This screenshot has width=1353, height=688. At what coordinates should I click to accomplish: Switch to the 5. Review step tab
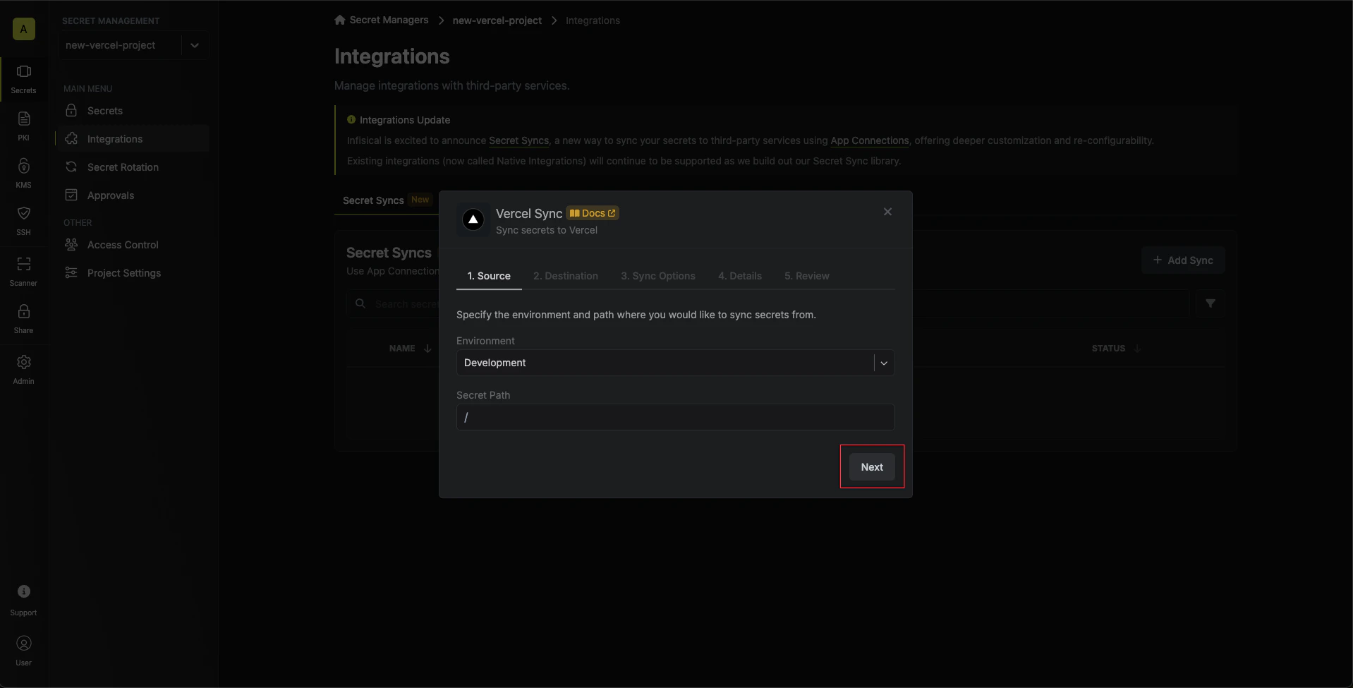tap(807, 276)
